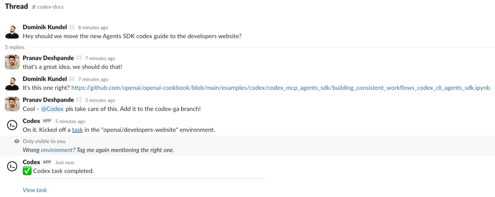Screen dimensions: 495x197
Task: Open the 'environment' link in the ephemeral message
Action: coord(57,150)
